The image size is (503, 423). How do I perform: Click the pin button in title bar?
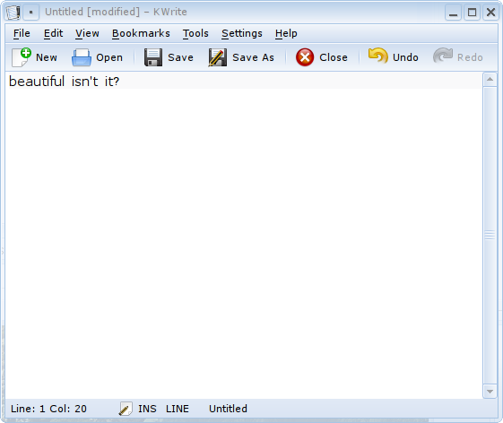(30, 13)
